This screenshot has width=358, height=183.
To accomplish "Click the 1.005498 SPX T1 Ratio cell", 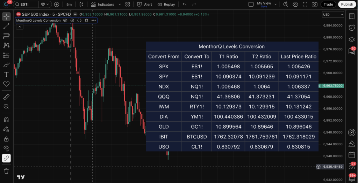I will tap(228, 67).
